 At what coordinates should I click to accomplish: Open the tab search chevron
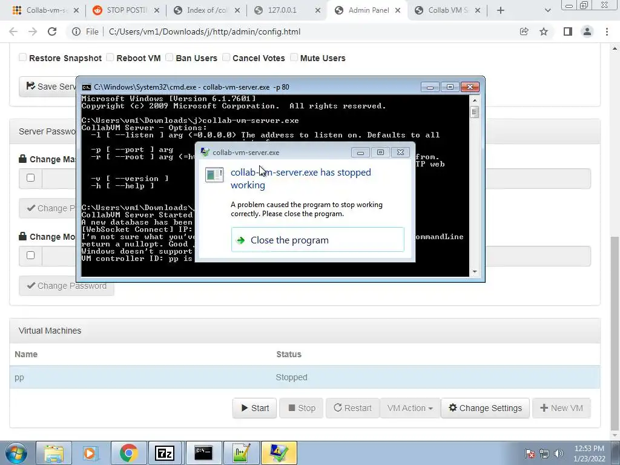[547, 10]
